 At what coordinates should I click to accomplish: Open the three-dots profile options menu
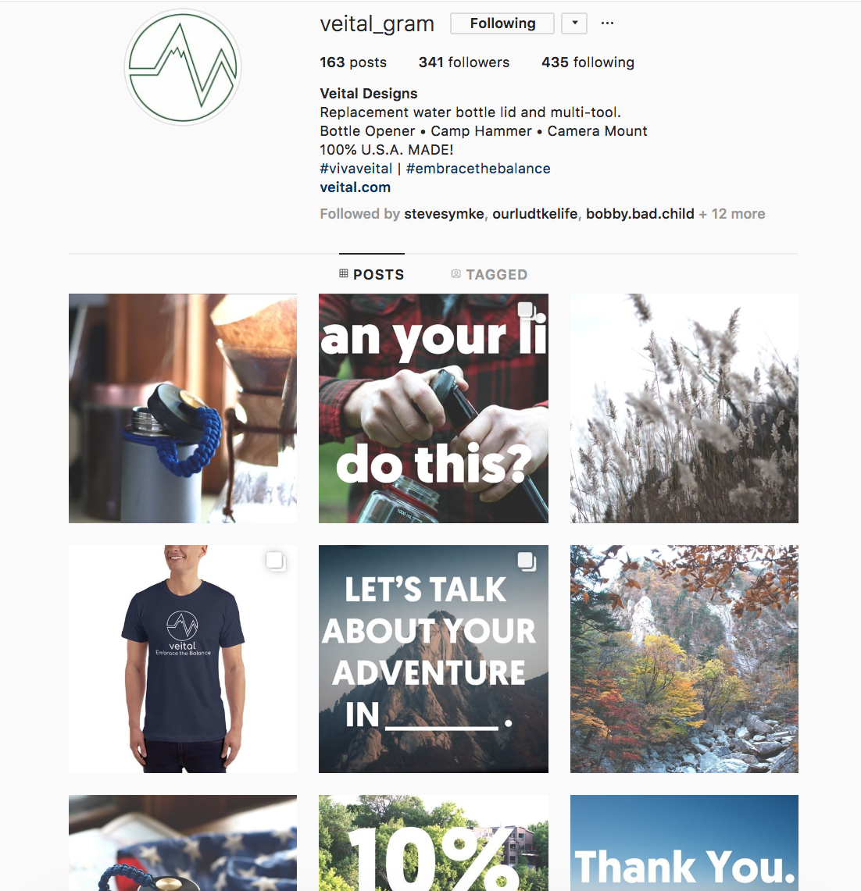(x=607, y=23)
